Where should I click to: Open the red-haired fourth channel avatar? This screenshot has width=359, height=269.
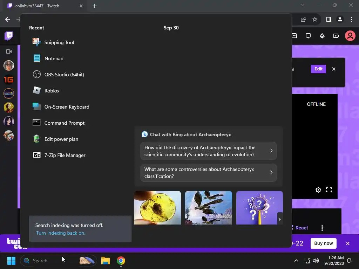9,107
